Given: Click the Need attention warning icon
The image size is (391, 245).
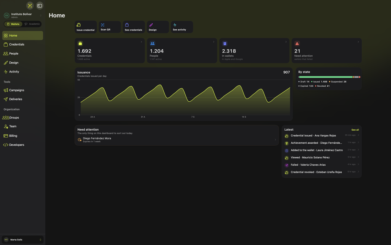Looking at the screenshot, I should pyautogui.click(x=297, y=44).
